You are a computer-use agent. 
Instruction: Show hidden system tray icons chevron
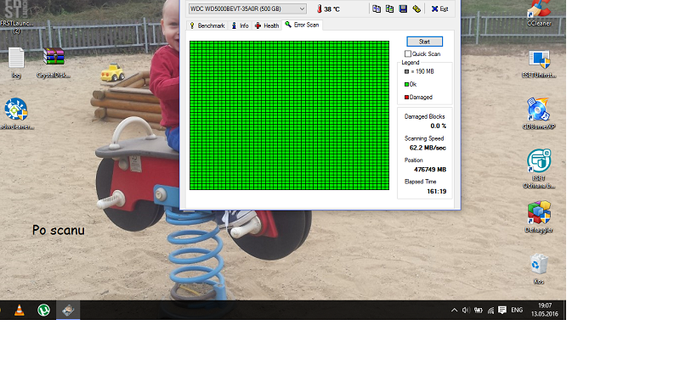[454, 311]
